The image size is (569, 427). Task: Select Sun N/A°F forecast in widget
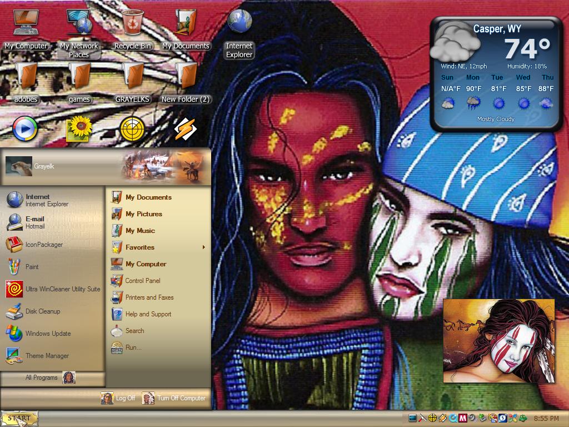(x=450, y=93)
